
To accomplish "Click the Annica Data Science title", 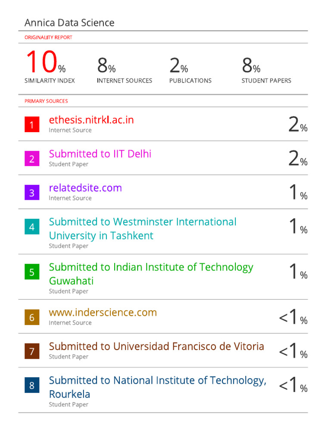I will pos(69,23).
